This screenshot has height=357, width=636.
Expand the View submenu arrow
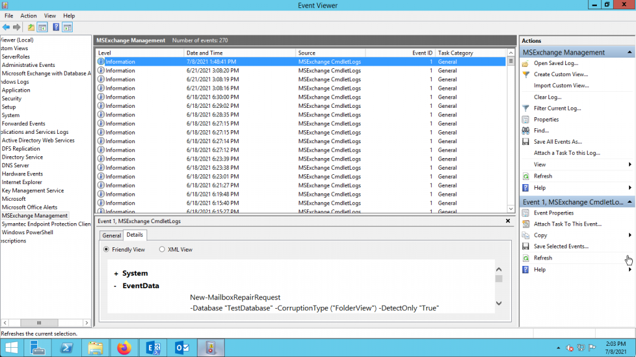click(x=630, y=164)
